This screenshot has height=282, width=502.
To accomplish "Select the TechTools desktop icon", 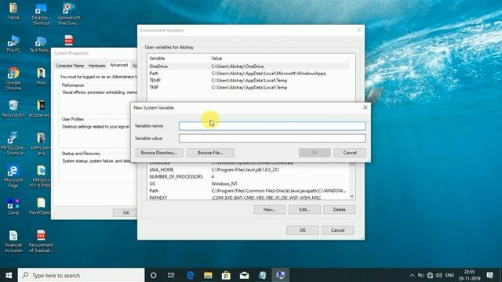I will click(x=40, y=44).
